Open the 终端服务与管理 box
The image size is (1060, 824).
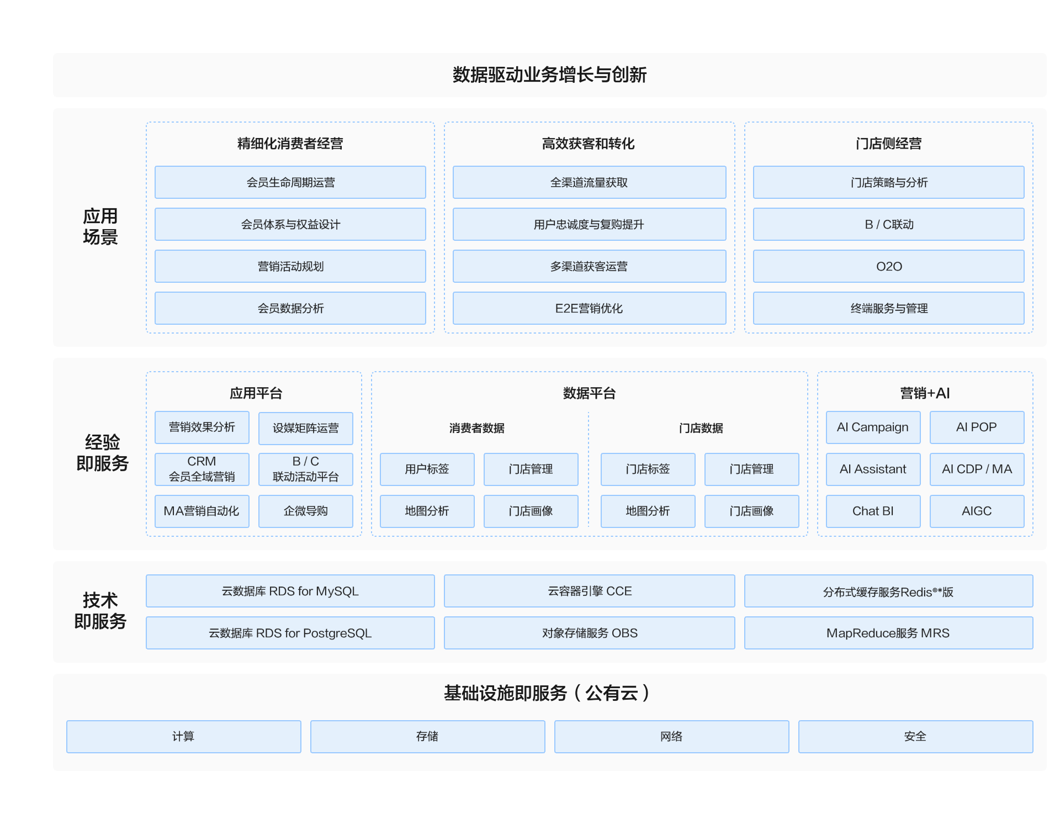(x=889, y=308)
